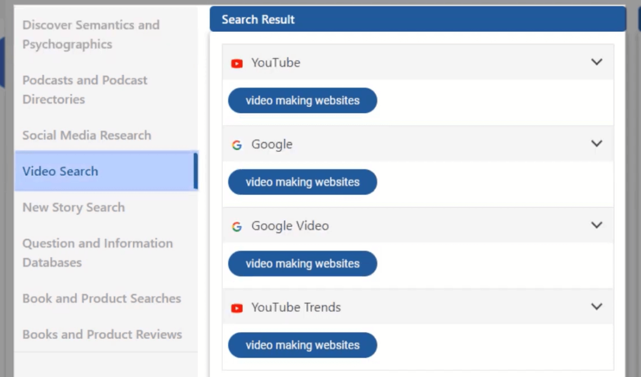Click the Search Result panel heading
The image size is (641, 377).
coord(258,19)
